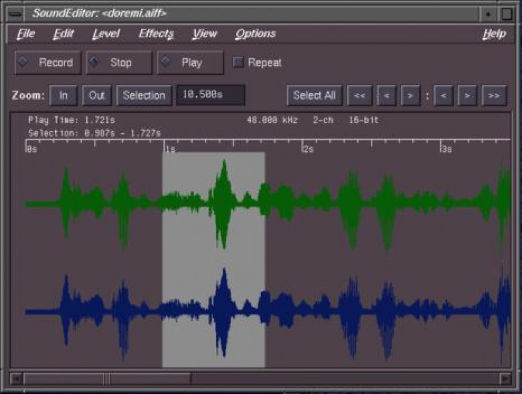The height and width of the screenshot is (394, 522).
Task: Click the green left-channel waveform
Action: point(266,204)
